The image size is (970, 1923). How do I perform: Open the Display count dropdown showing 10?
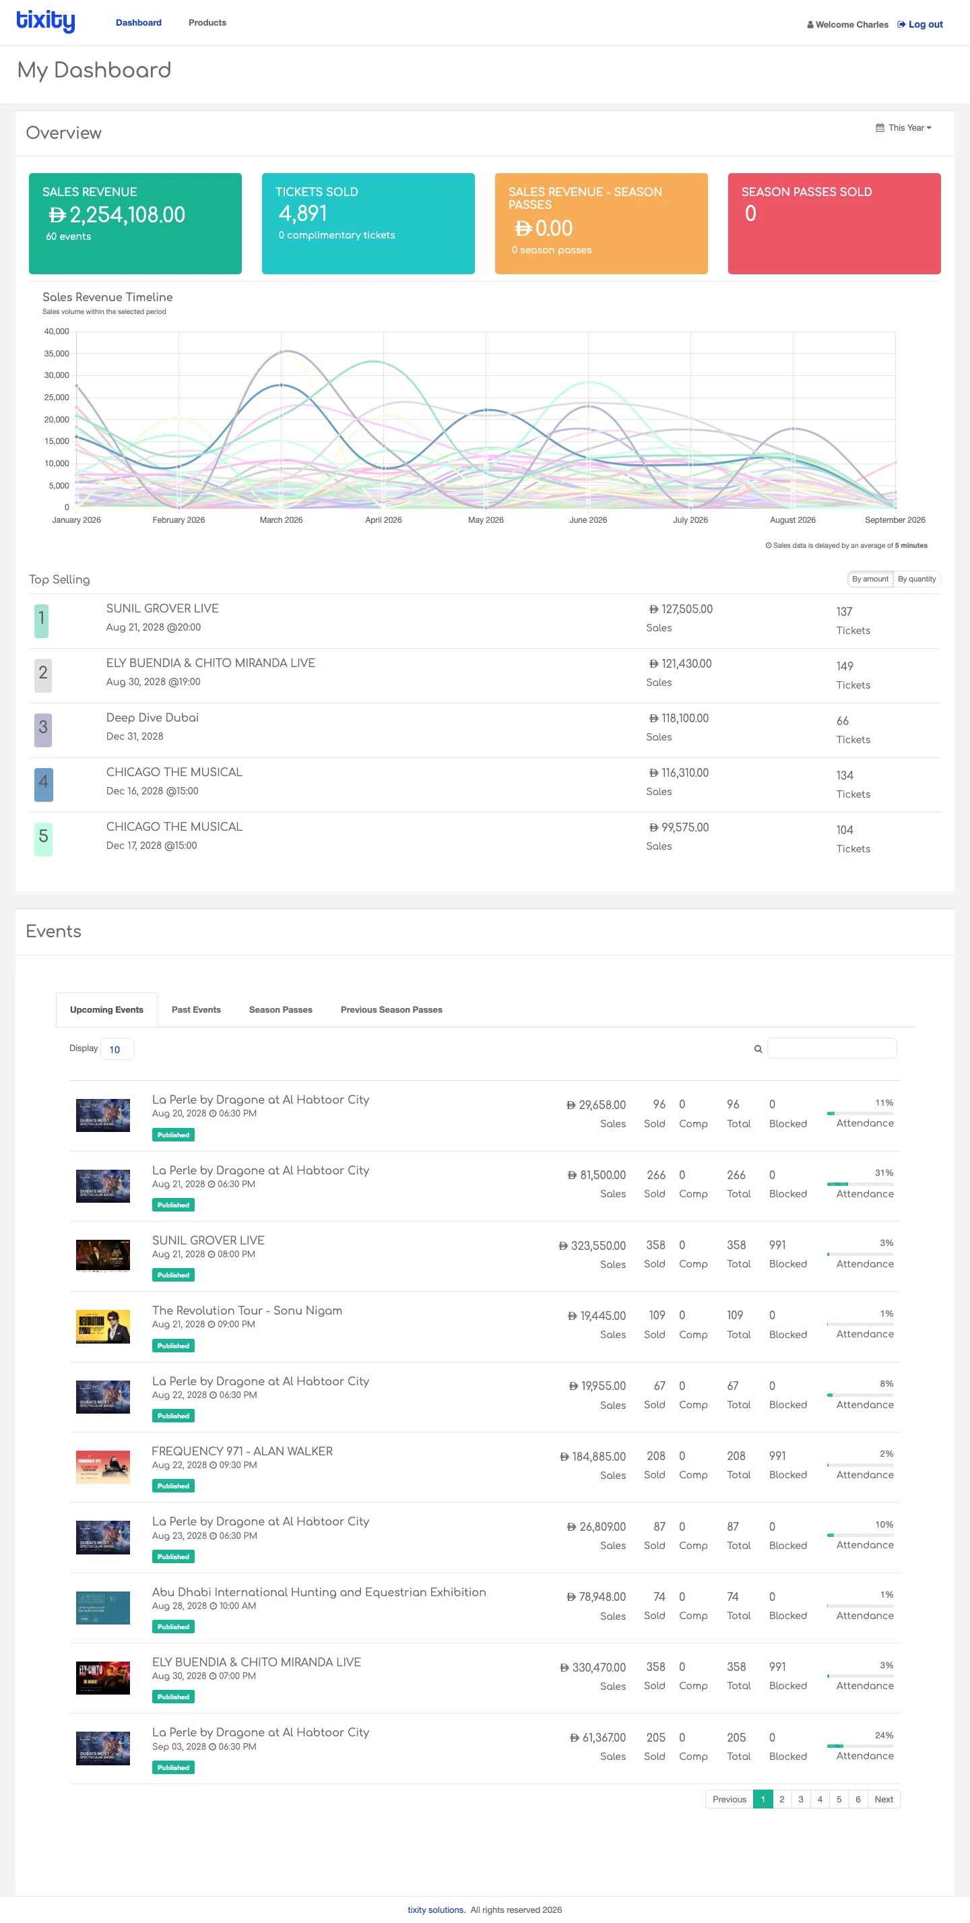coord(117,1049)
